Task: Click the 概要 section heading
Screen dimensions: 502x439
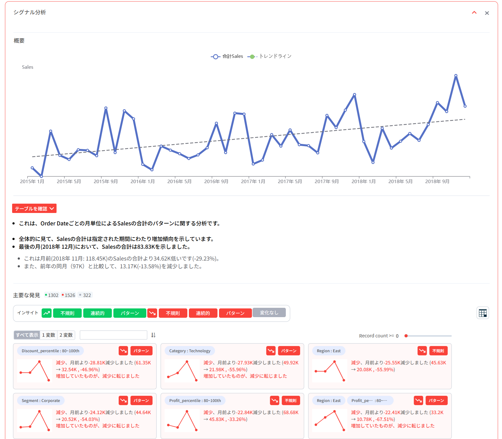Action: (19, 40)
